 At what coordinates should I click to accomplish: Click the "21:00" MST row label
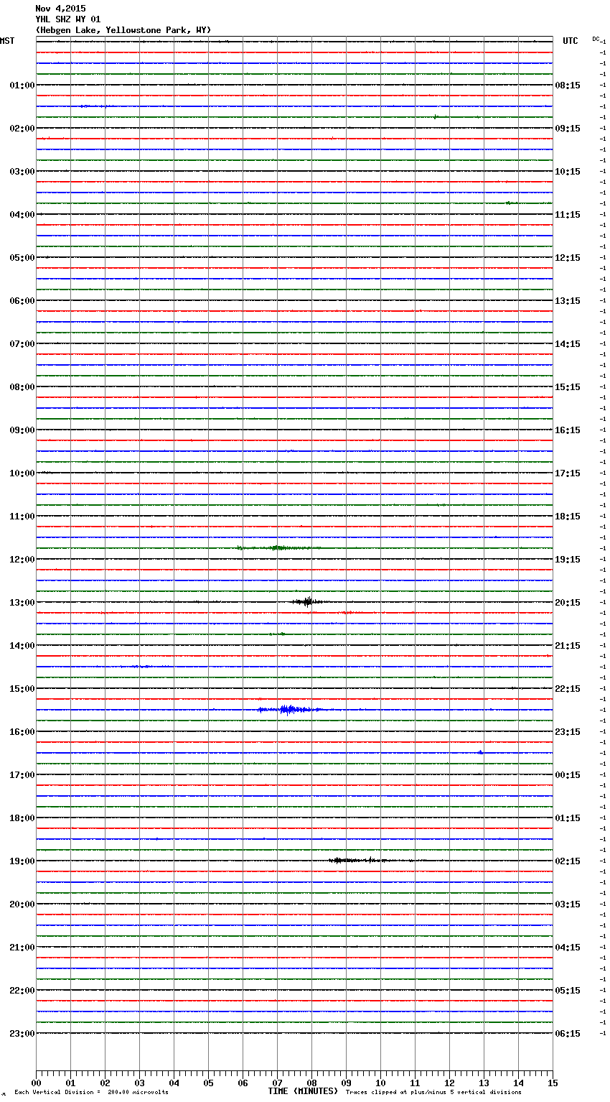coord(22,948)
